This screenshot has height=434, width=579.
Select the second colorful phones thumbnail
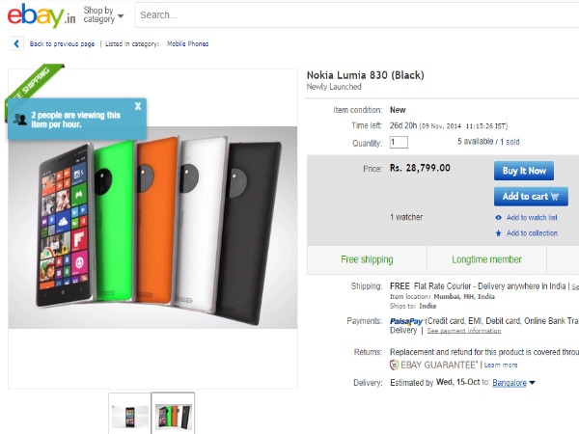tap(173, 413)
